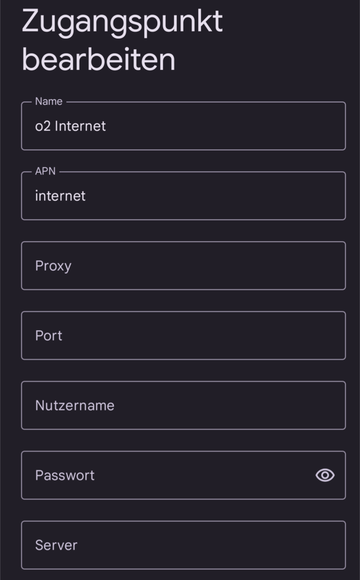Tap the small Name label on the border

tap(48, 102)
